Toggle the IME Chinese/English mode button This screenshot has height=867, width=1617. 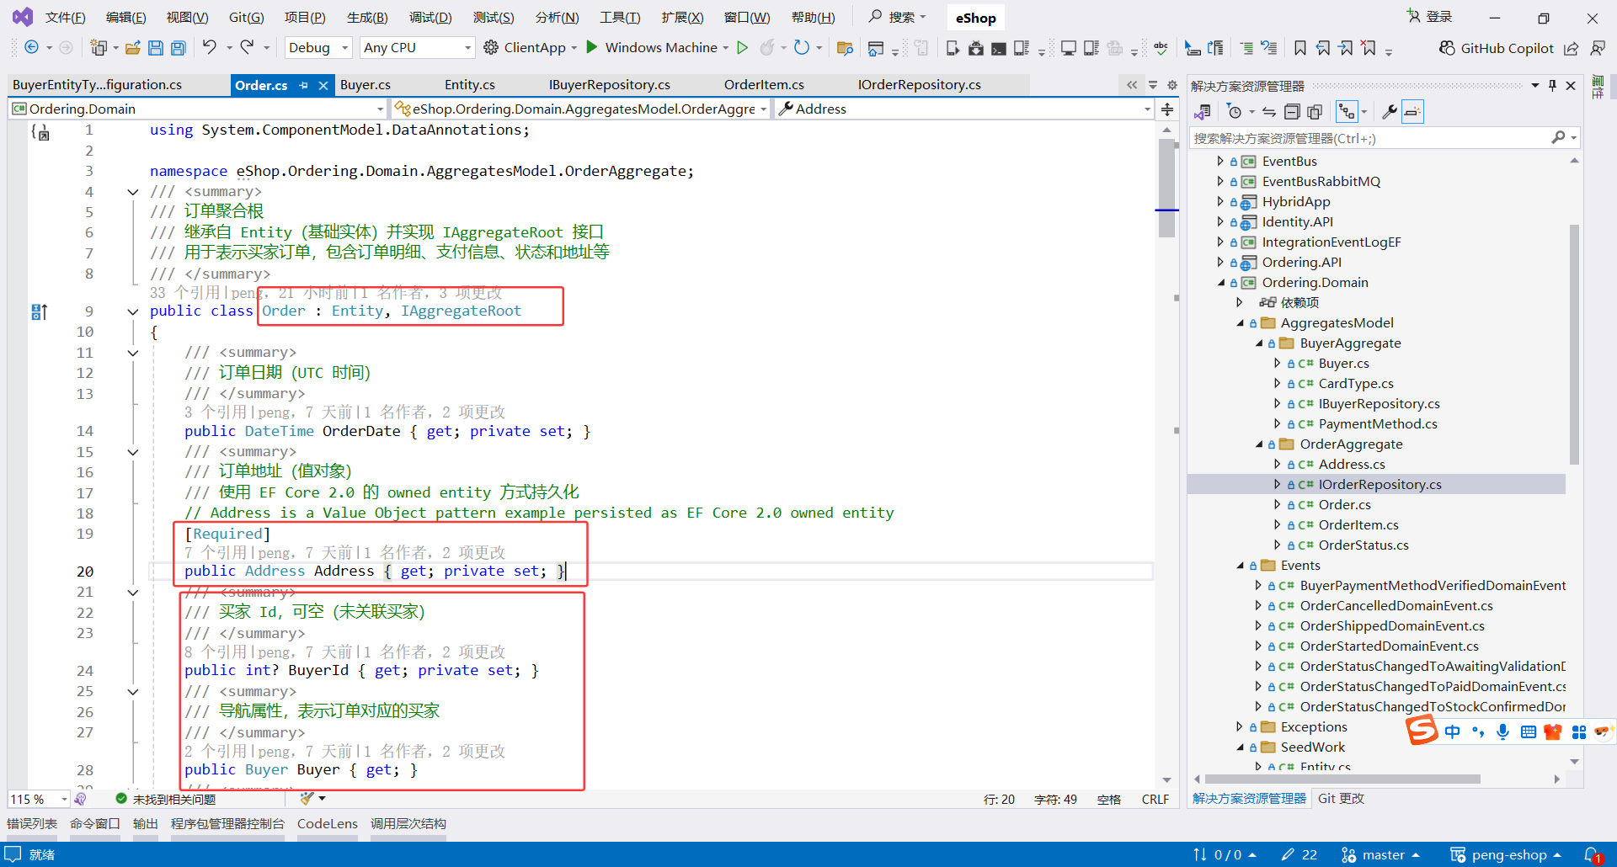(x=1453, y=731)
